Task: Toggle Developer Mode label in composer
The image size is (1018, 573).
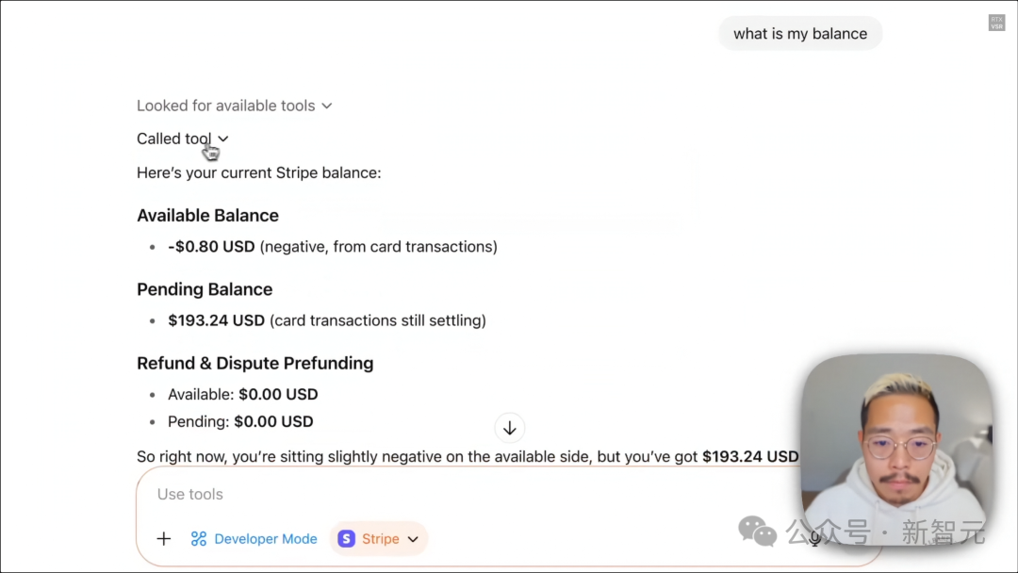Action: coord(266,539)
